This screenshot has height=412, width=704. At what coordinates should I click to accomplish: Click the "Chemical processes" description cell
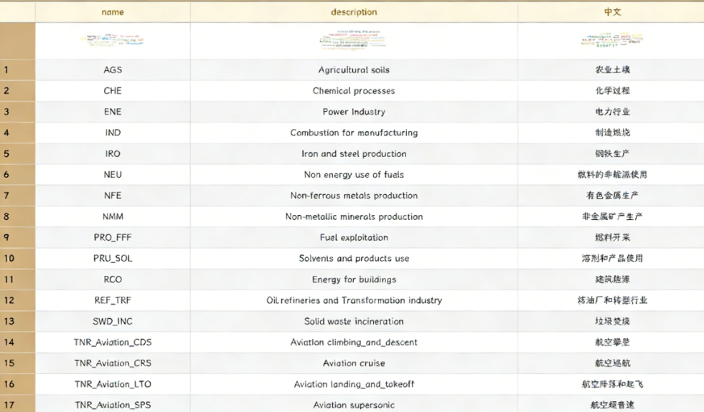354,91
